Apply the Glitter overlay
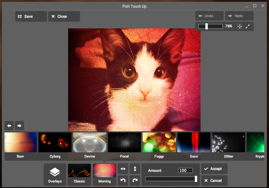 (x=228, y=142)
